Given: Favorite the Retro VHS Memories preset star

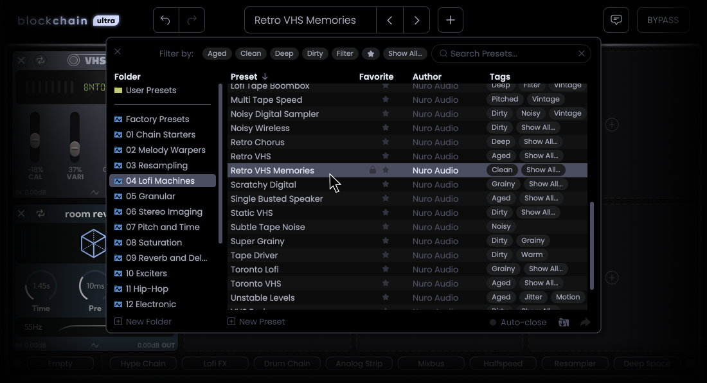Looking at the screenshot, I should coord(386,170).
